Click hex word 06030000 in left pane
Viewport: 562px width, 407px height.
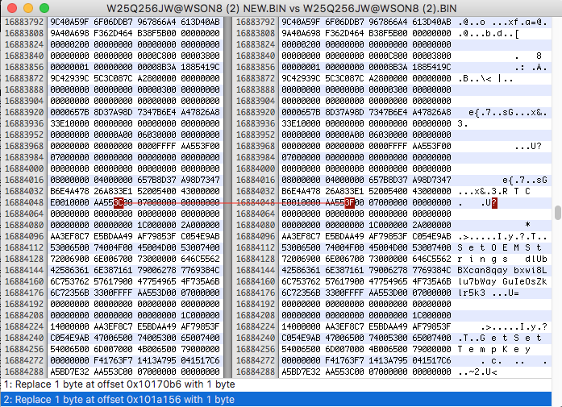pyautogui.click(x=156, y=135)
